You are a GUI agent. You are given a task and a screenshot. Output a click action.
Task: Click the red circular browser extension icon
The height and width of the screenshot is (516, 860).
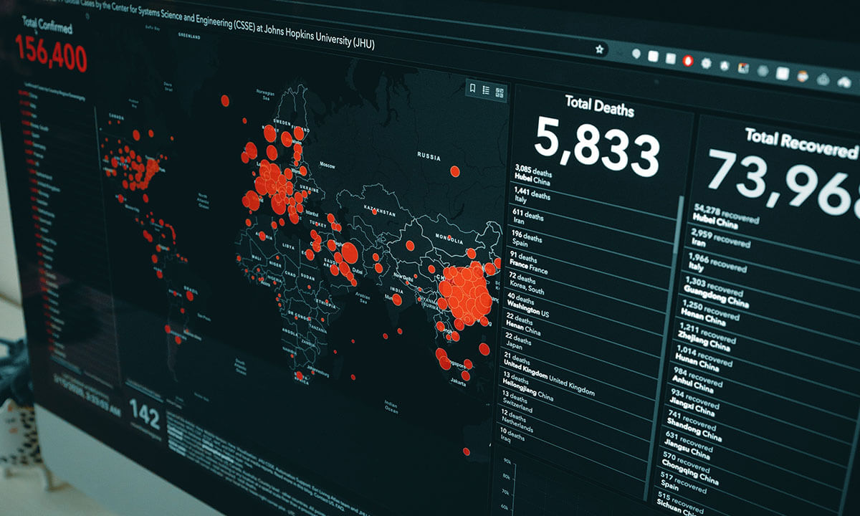click(x=689, y=62)
